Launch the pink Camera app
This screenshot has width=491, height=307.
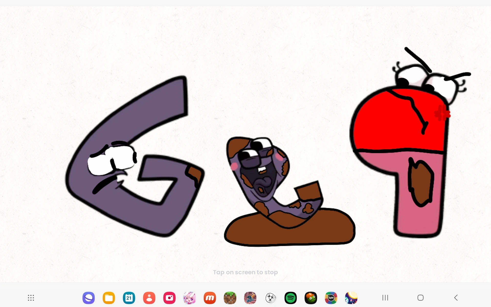(169, 298)
